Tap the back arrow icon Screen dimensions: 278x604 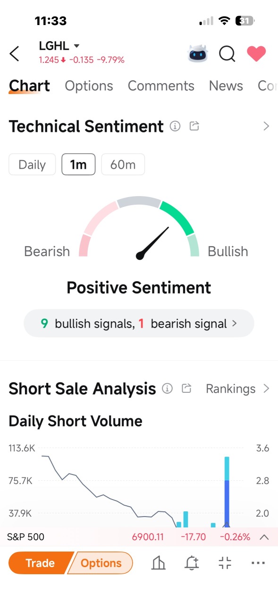coord(15,53)
